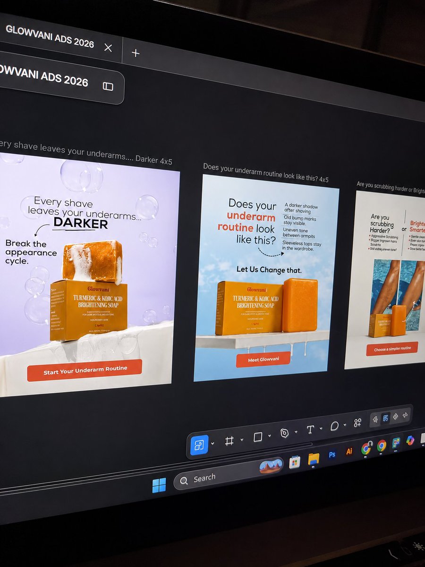Click the desert search highlight image
This screenshot has height=567, width=425.
(271, 466)
